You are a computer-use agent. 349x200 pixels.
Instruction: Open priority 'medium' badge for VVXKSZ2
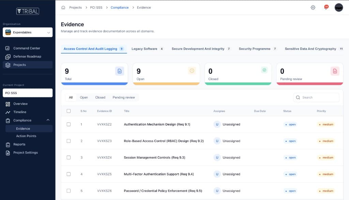point(326,124)
